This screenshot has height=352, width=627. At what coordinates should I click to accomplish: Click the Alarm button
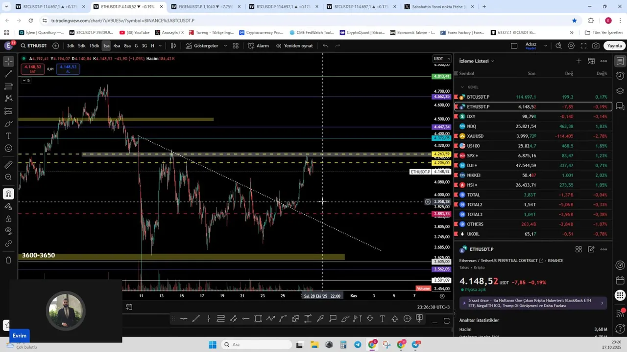[x=258, y=45]
